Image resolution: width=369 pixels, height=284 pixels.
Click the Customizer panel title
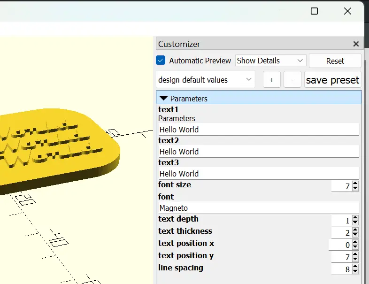[179, 44]
